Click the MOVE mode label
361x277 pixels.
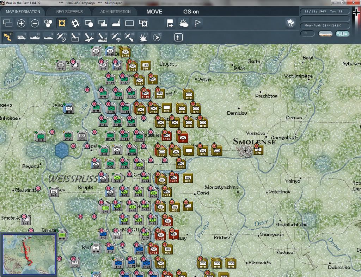154,12
